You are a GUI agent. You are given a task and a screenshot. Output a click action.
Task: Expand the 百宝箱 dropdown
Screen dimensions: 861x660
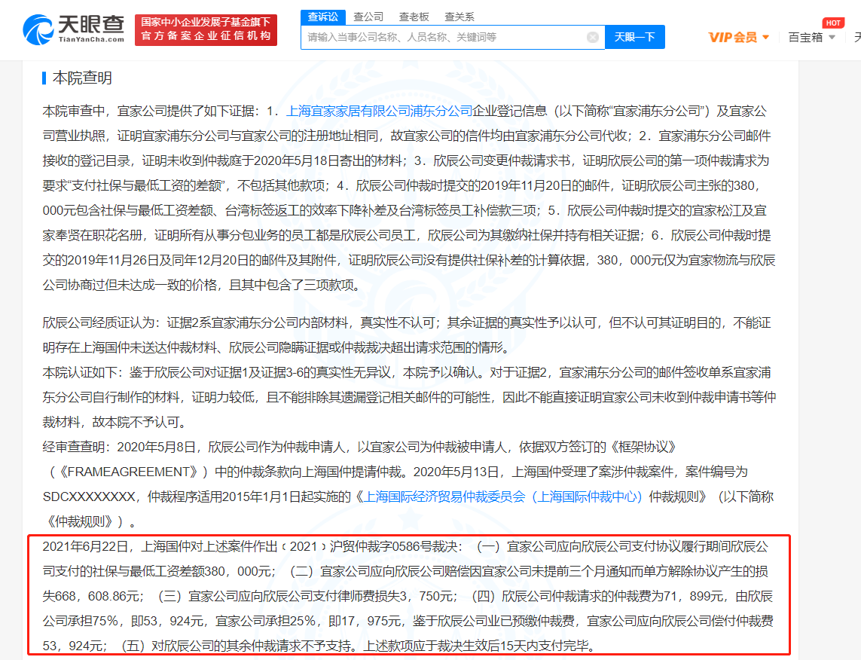[811, 38]
